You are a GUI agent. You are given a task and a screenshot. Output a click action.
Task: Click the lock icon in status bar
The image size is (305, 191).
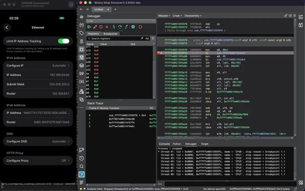[x=295, y=189]
